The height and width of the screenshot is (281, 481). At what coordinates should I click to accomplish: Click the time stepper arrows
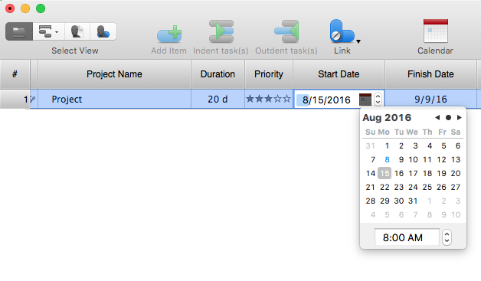pos(447,237)
